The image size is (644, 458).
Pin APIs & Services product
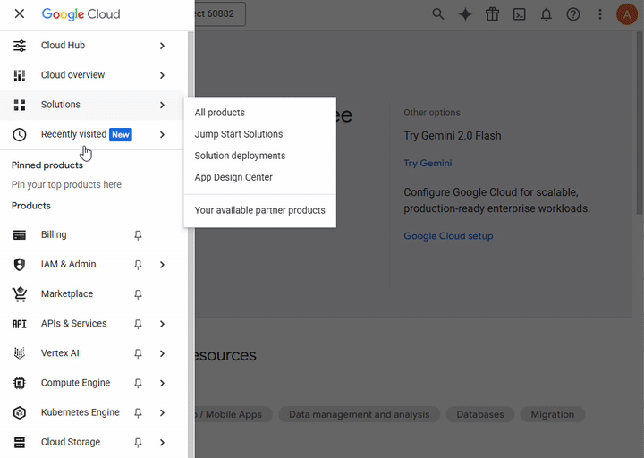pos(138,324)
